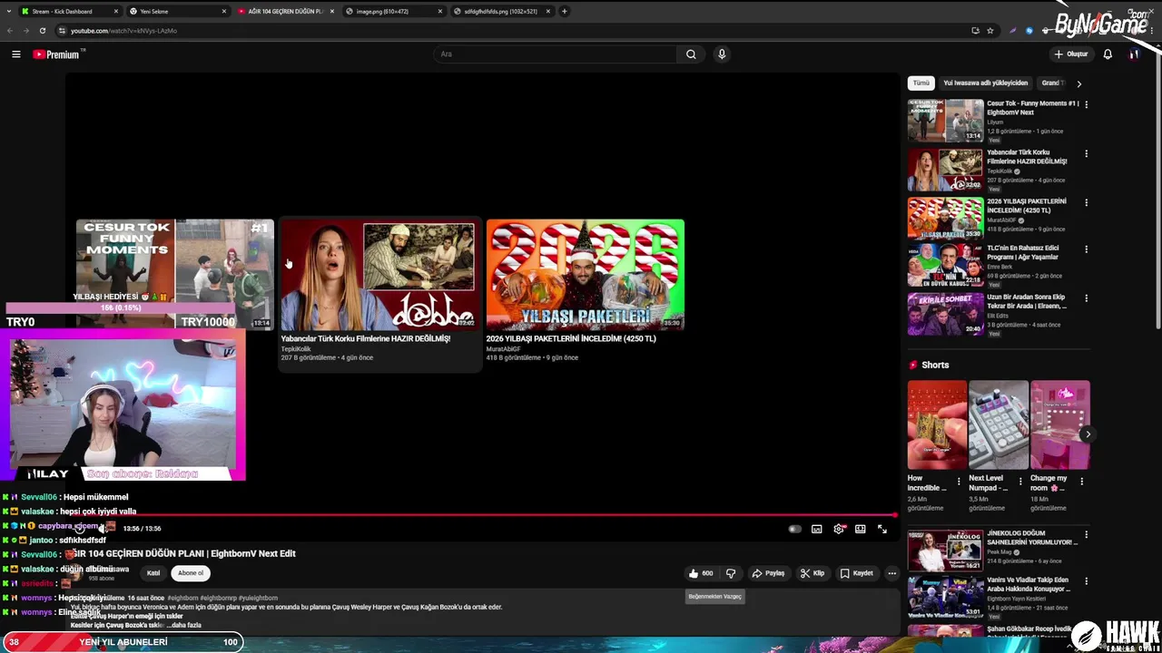Screen dimensions: 1162x653
Task: Open Yabancılar Türk Korku endscreen video title
Action: click(366, 338)
